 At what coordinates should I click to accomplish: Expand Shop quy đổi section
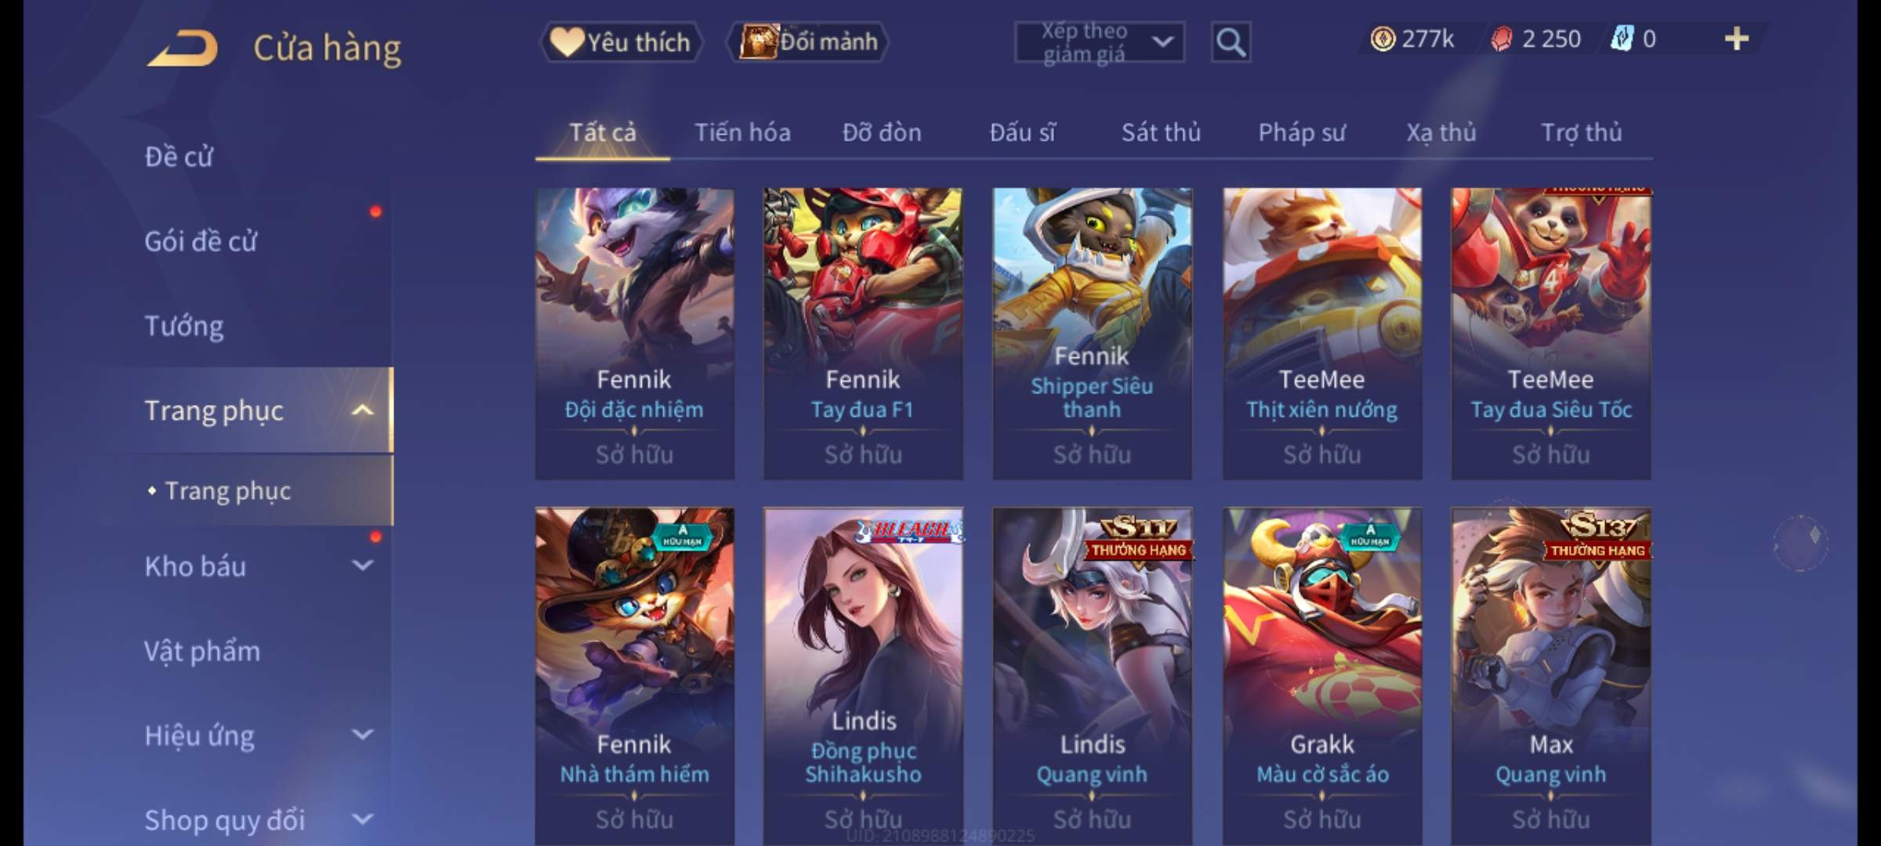362,819
